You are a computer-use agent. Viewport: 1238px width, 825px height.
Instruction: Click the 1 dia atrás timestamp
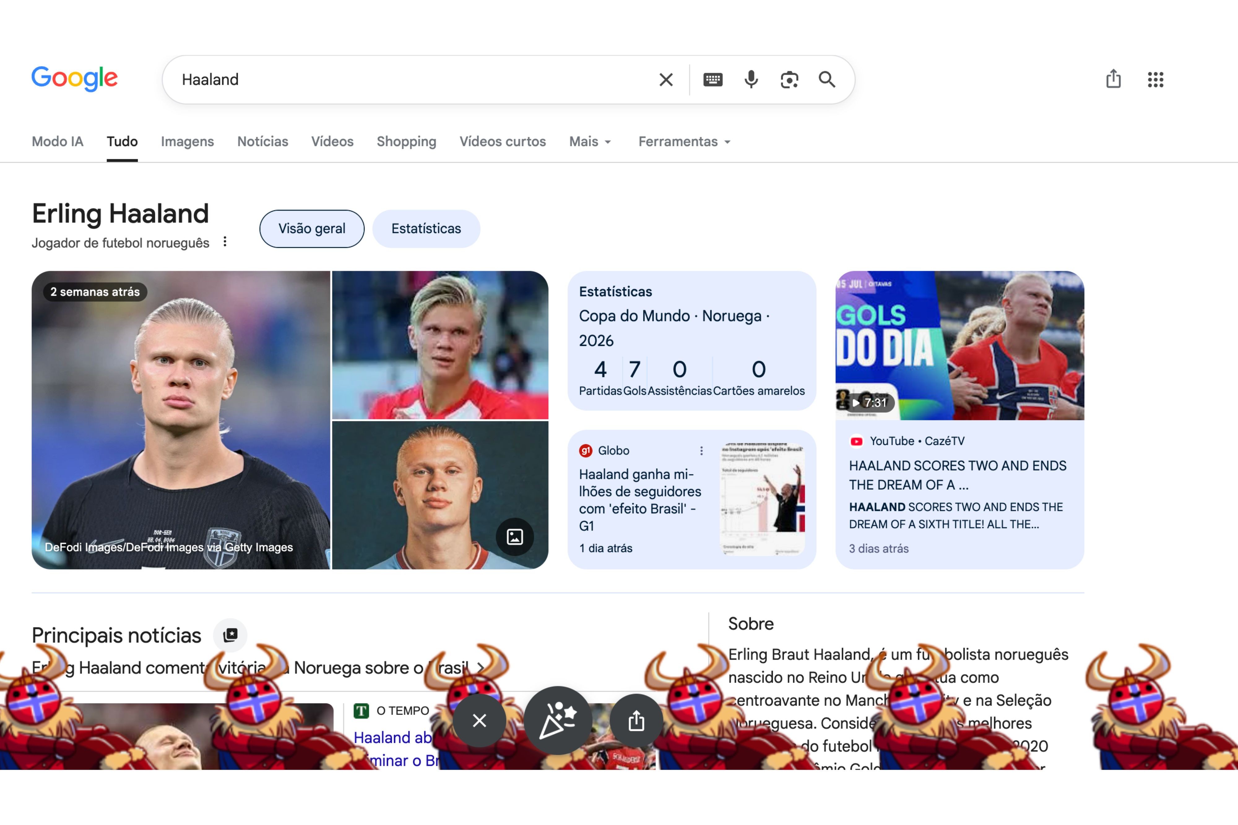pos(605,548)
